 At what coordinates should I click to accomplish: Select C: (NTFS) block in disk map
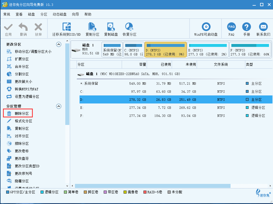tap(134, 50)
